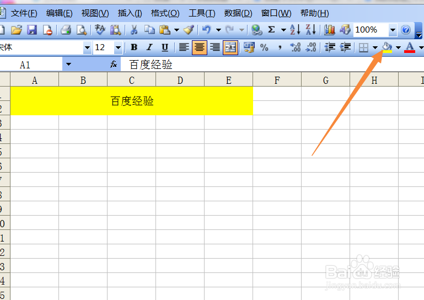Open the Undo history dropdown arrow

tap(218, 30)
